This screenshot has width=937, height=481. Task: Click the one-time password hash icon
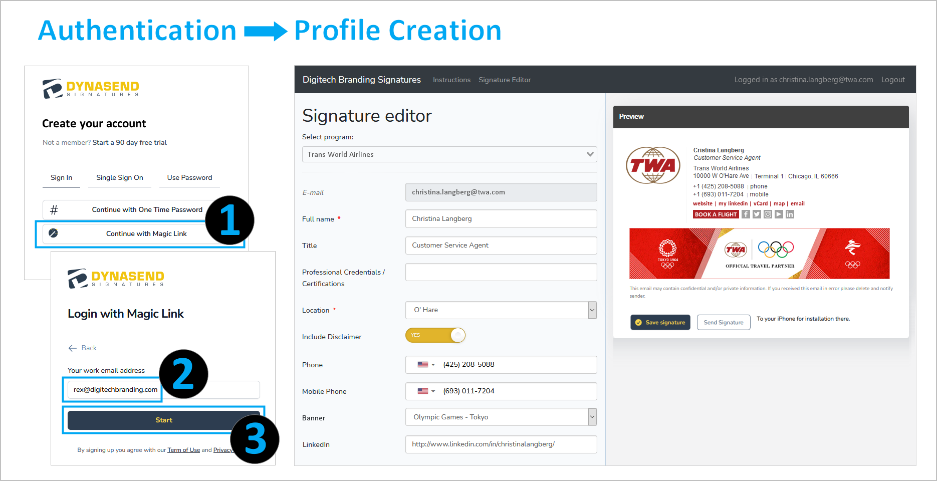click(x=54, y=209)
